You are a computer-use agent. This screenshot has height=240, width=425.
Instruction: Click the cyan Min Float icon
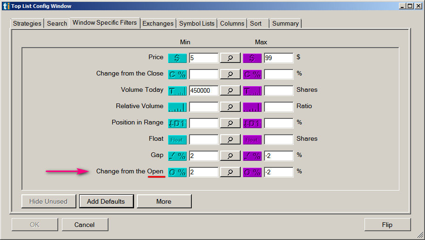[x=177, y=139]
